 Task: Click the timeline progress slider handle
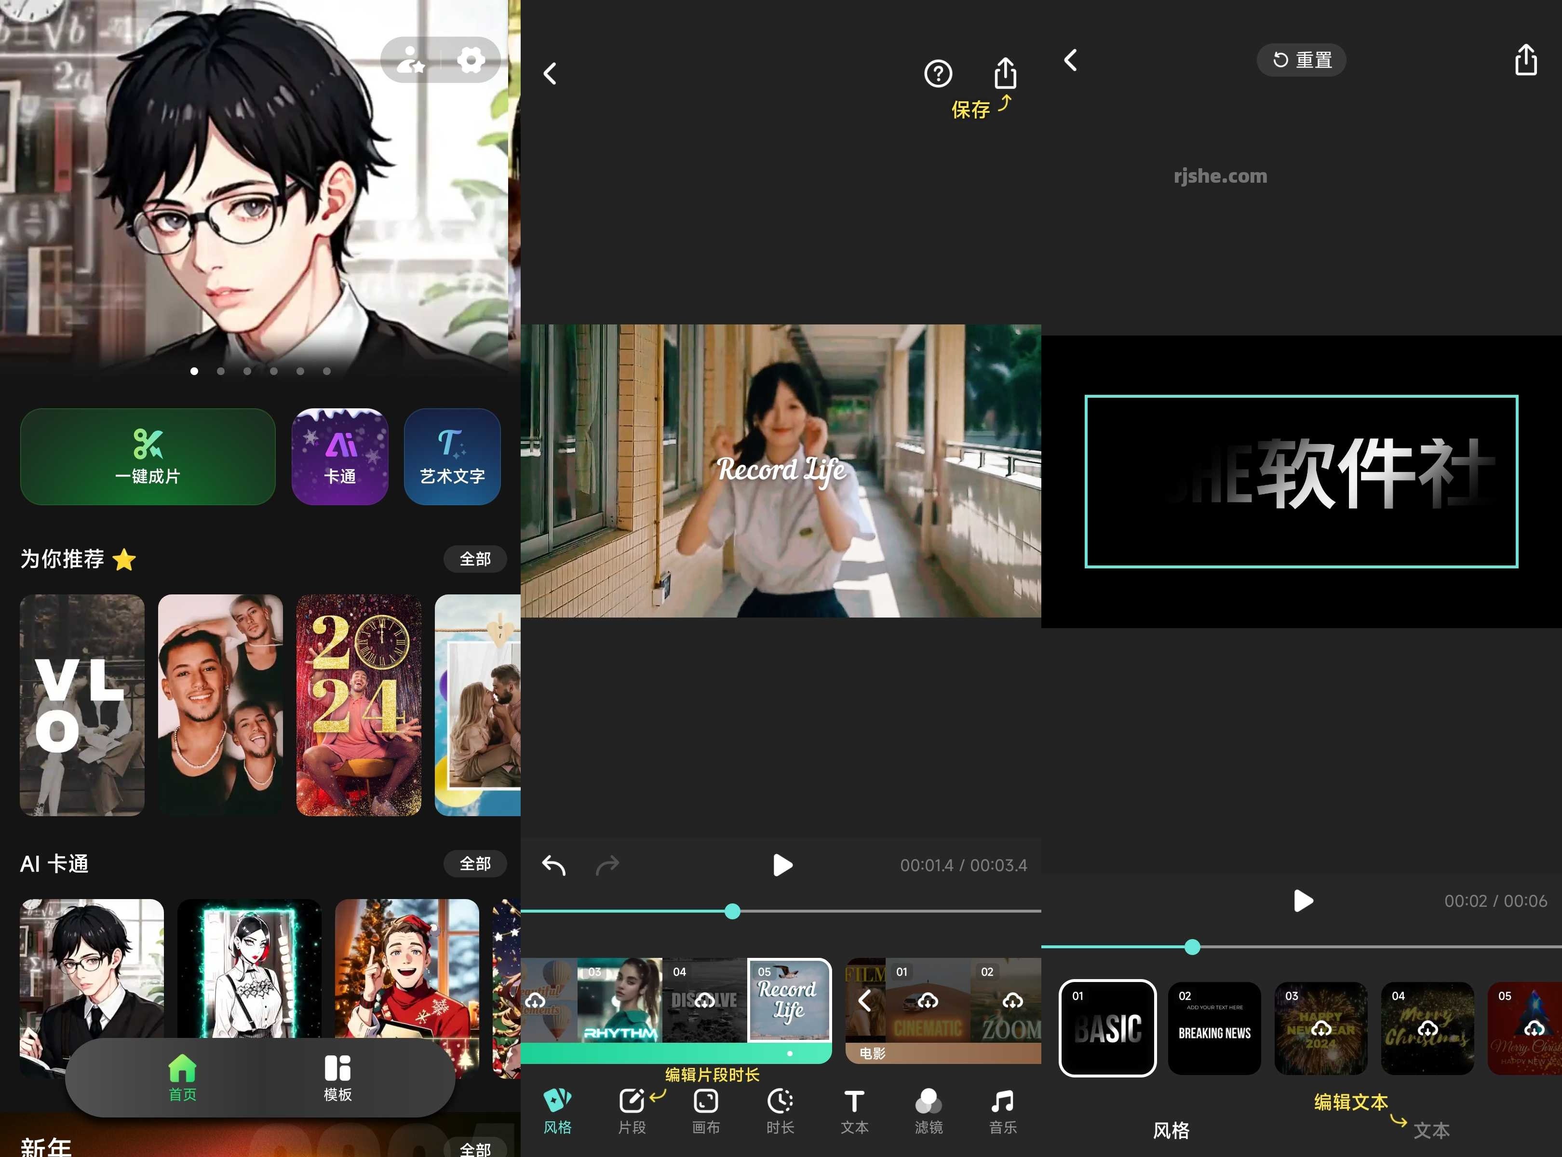point(733,911)
